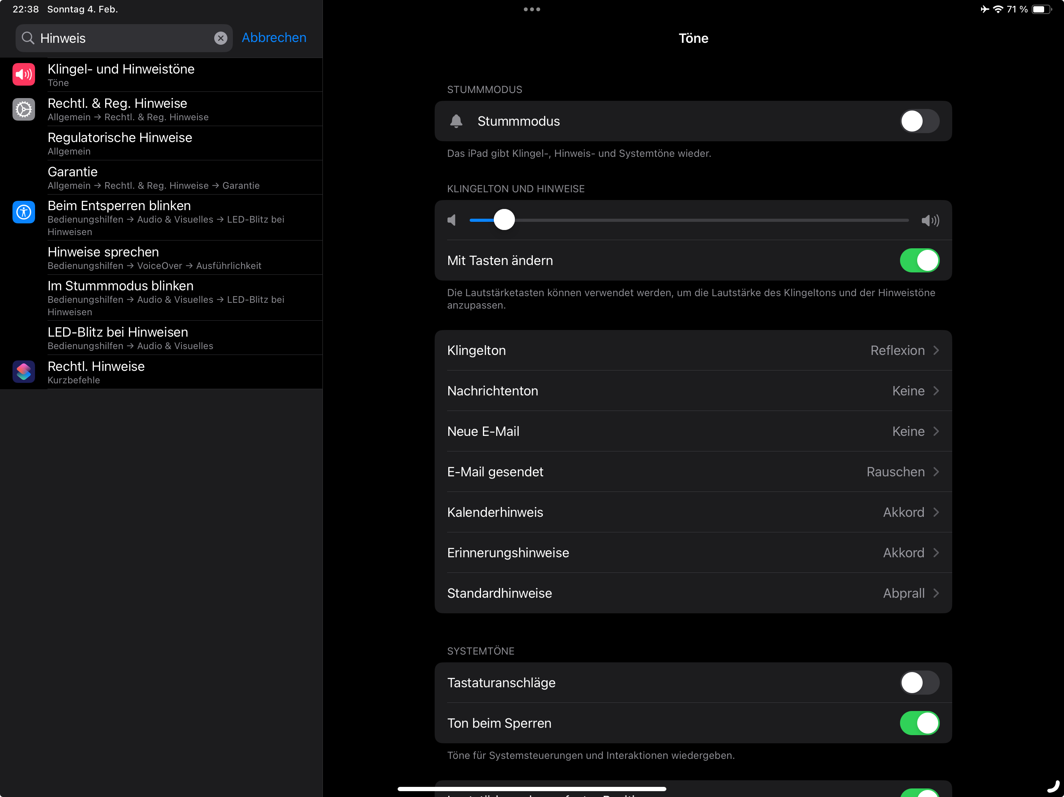Open Nachrichtenton options
Viewport: 1064px width, 797px height.
[x=693, y=391]
